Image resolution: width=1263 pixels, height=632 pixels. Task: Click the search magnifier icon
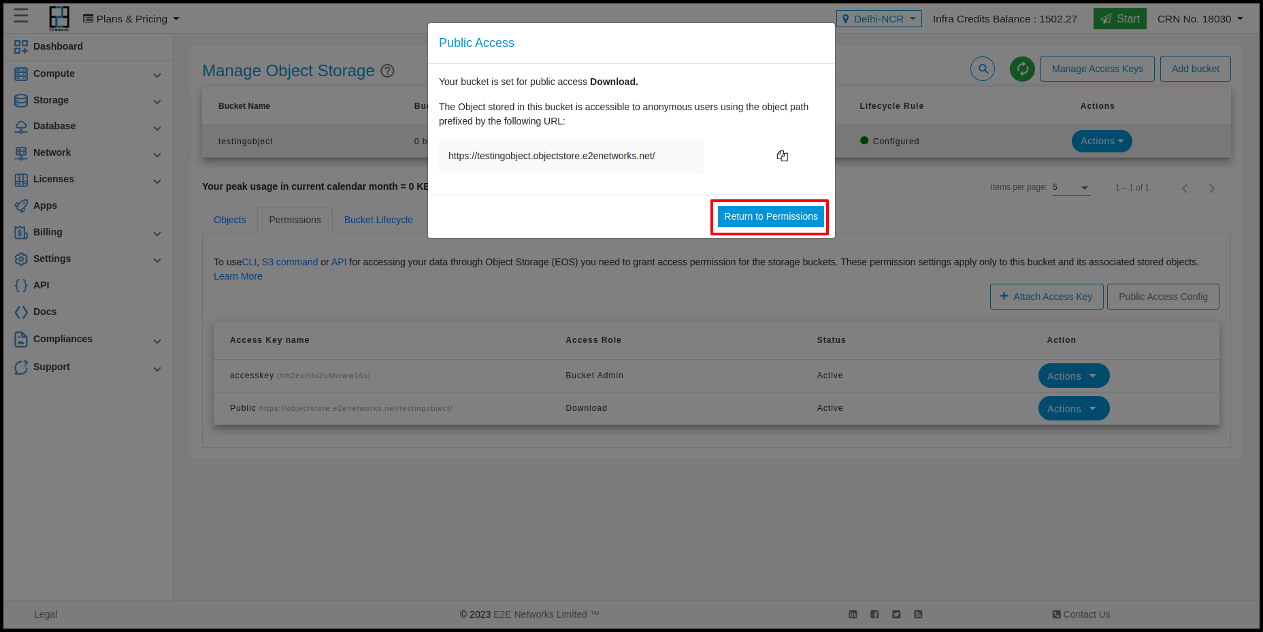pyautogui.click(x=983, y=69)
